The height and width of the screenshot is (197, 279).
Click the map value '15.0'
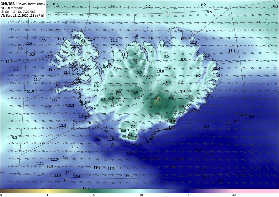(x=130, y=153)
